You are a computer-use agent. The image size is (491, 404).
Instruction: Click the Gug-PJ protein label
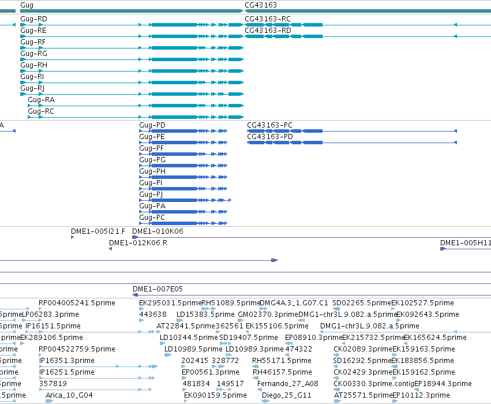pyautogui.click(x=151, y=195)
